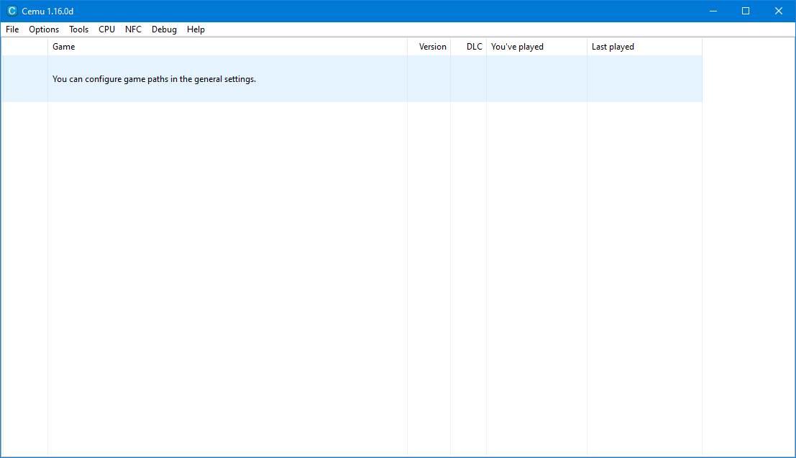This screenshot has height=458, width=796.
Task: Click the empty icon column header
Action: click(24, 47)
